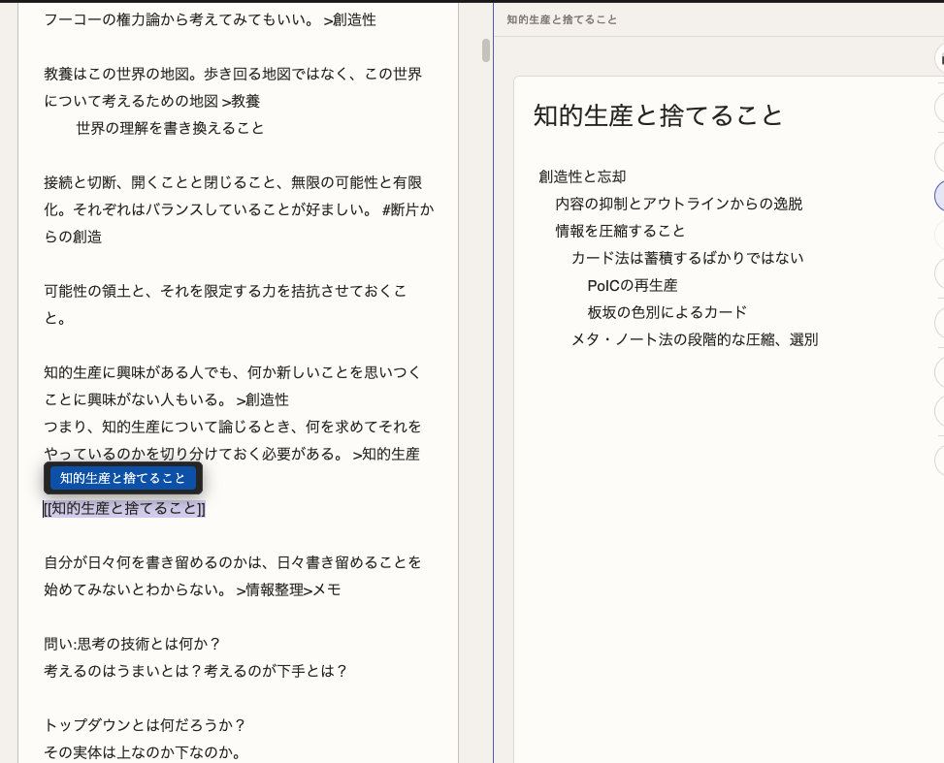Click the line 教養はこの世界の地図。歩き回る地図ではなく

pos(233,74)
